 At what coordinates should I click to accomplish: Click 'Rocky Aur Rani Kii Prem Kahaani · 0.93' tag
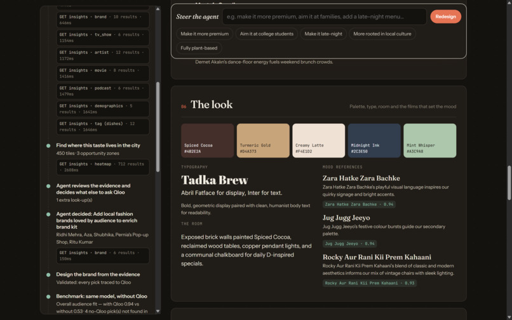[370, 283]
